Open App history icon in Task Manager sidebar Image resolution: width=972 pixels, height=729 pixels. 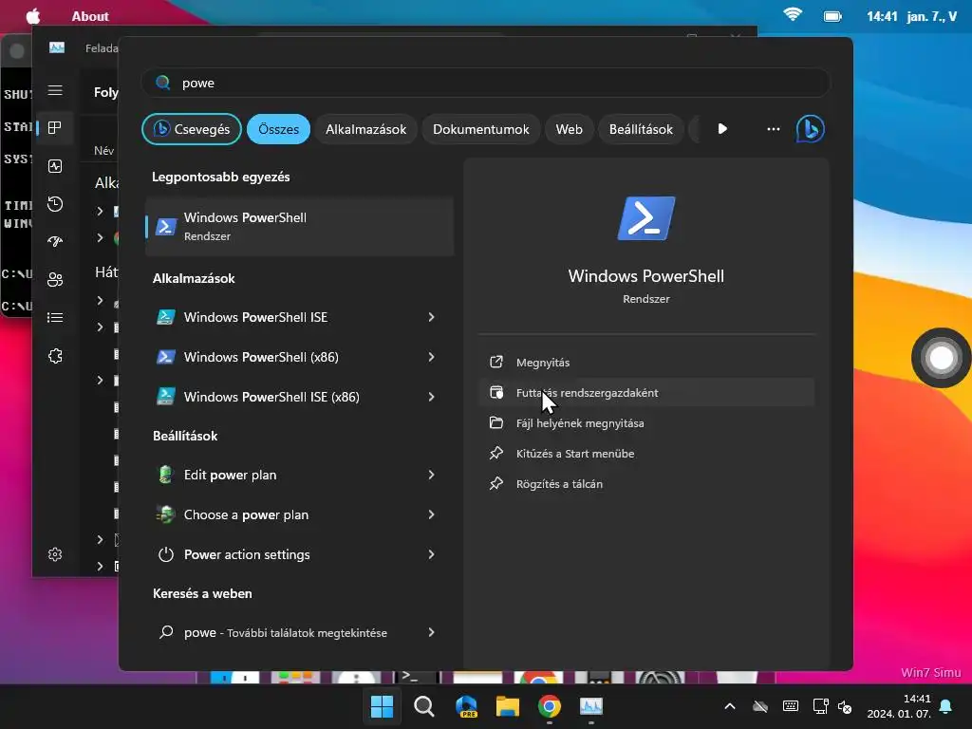pyautogui.click(x=54, y=204)
